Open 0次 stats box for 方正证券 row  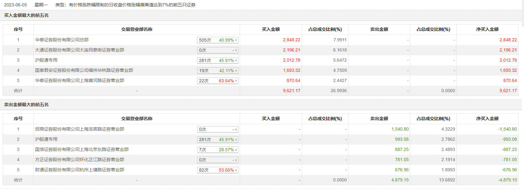click(218, 160)
